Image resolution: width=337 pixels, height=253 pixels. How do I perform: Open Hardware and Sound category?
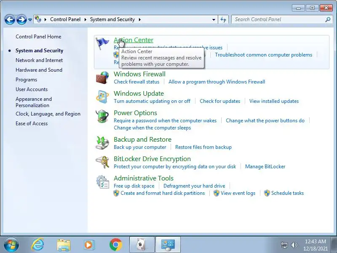point(39,70)
